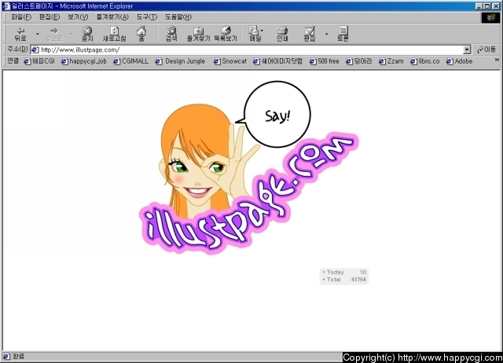503x363 pixels.
Task: Expand the Forward button history arrow
Action: tap(72, 34)
